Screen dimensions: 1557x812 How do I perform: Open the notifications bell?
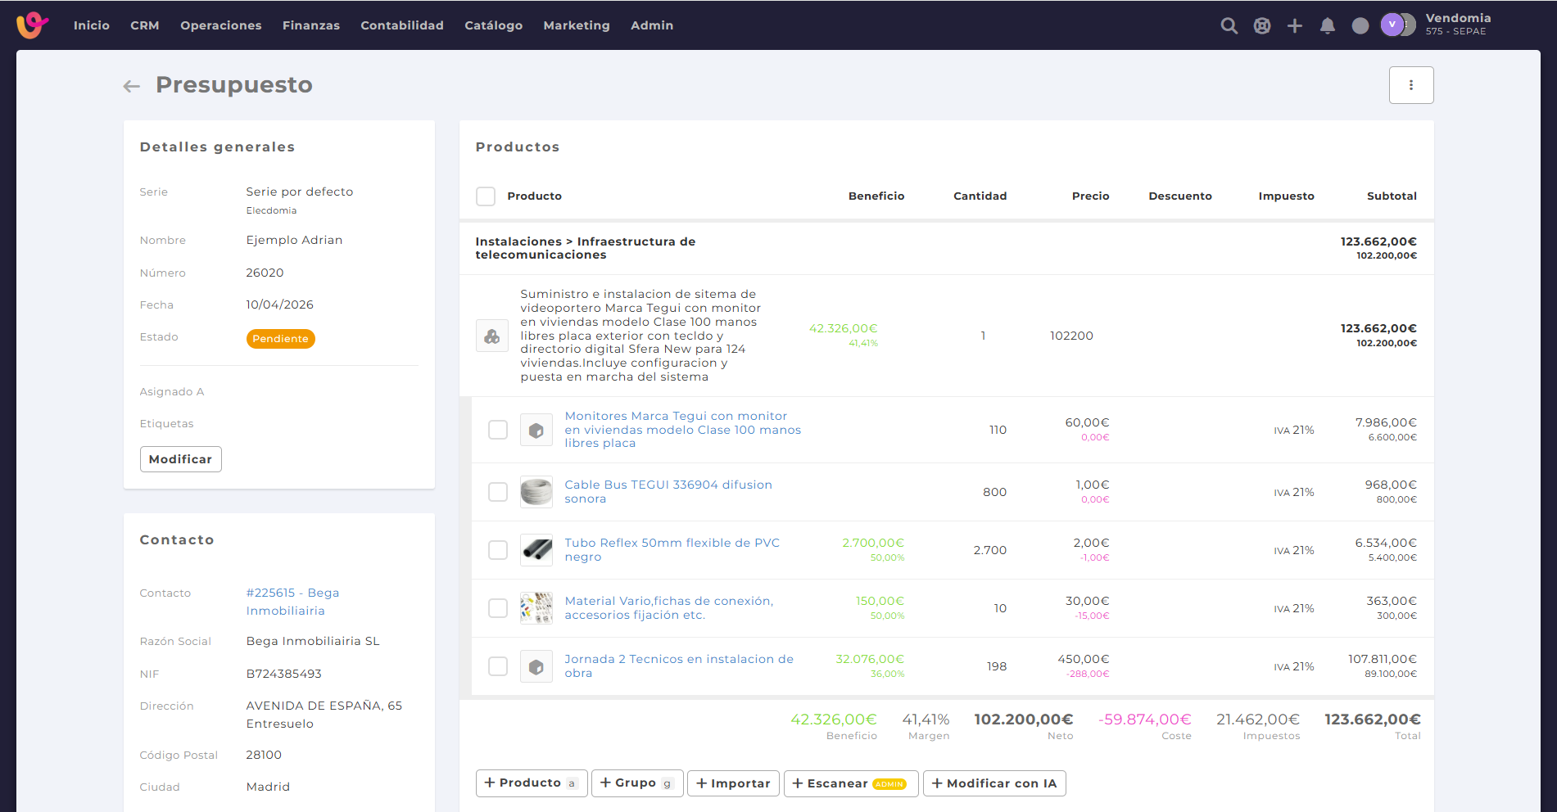[x=1328, y=25]
